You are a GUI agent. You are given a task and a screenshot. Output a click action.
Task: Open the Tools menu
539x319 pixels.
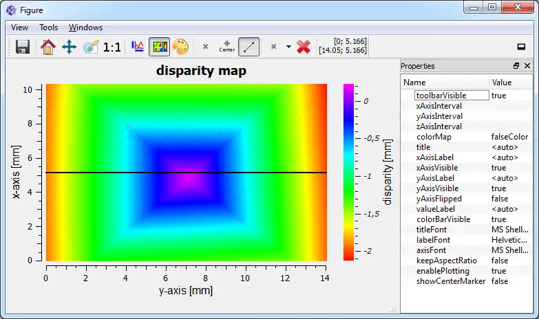pyautogui.click(x=48, y=27)
